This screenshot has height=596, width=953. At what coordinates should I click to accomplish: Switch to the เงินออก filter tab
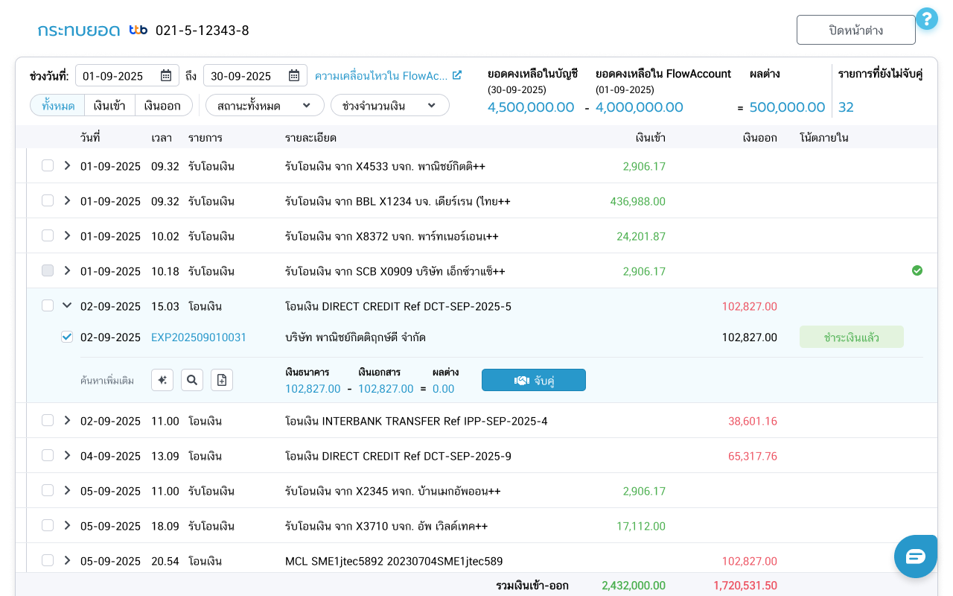coord(162,106)
